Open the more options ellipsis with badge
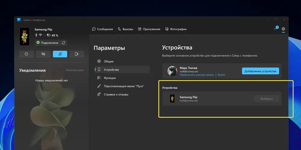 pyautogui.click(x=276, y=28)
